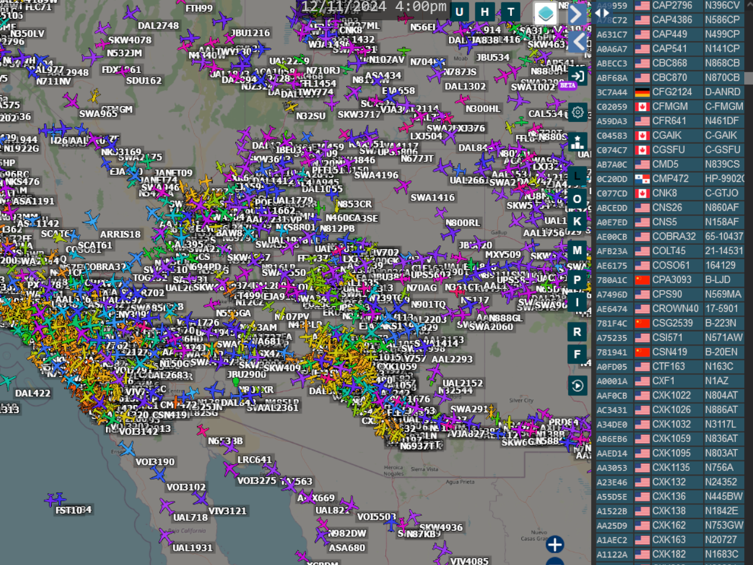Click the N300HL aircraft label on map
The width and height of the screenshot is (753, 565).
[483, 109]
